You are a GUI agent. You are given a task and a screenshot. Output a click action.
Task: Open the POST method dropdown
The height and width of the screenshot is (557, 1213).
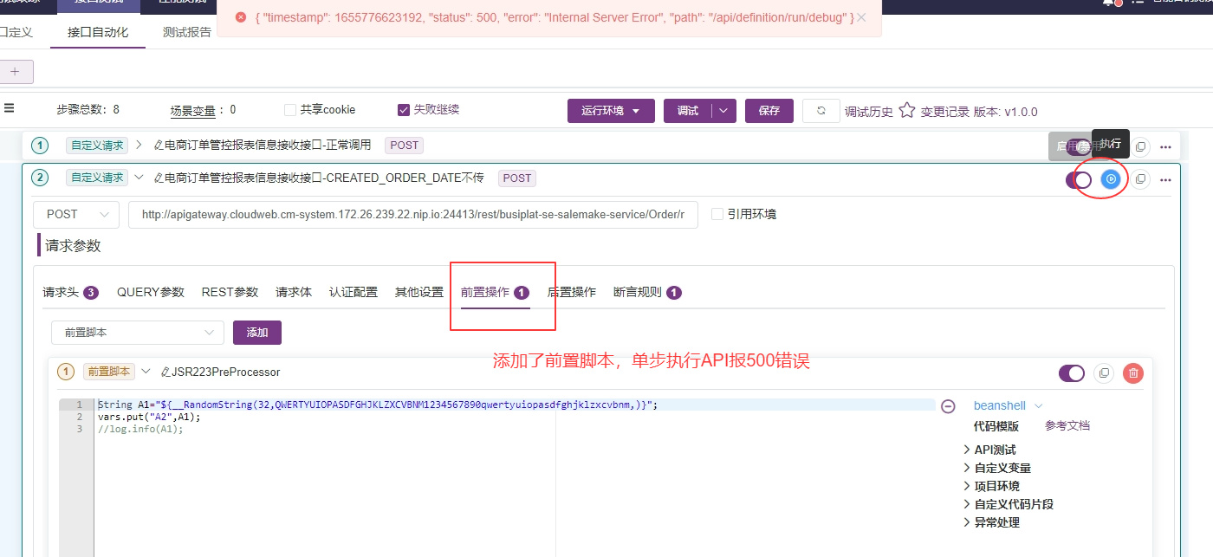[75, 214]
